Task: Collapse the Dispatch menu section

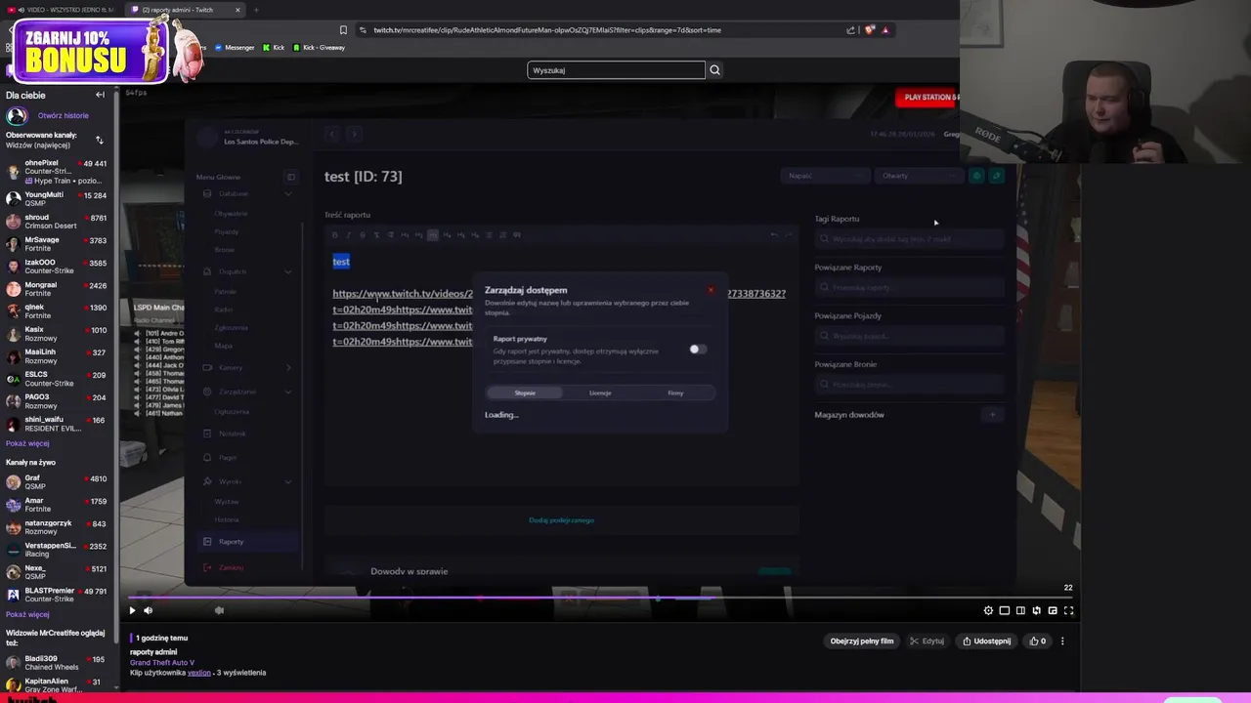Action: pyautogui.click(x=287, y=271)
